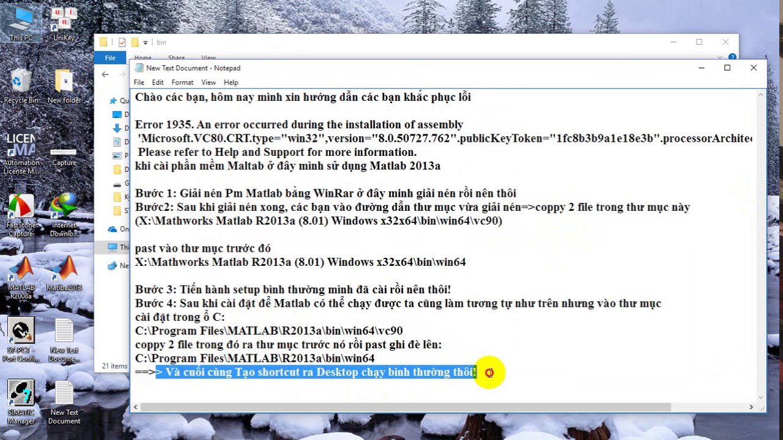Click '21 items' status in Explorer

point(114,366)
